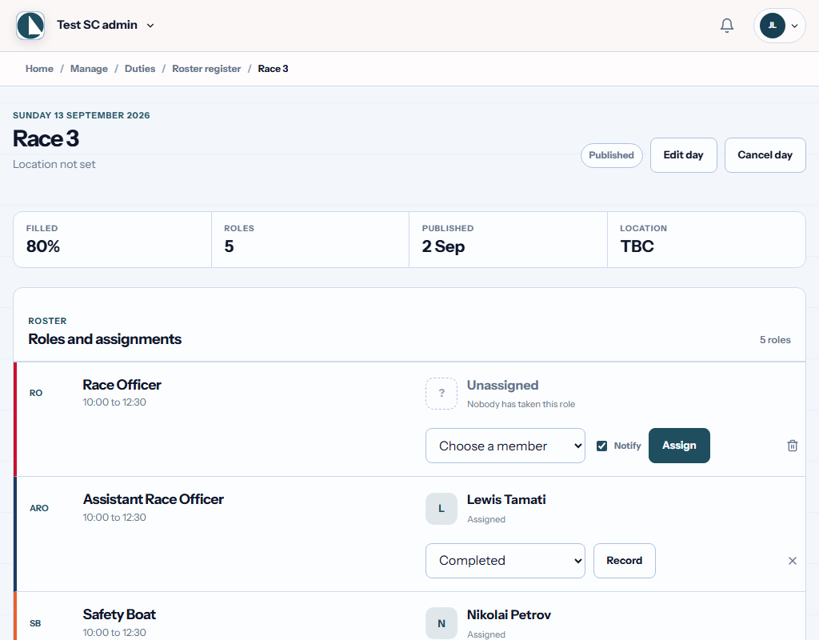Click the Edit day button
Screen dimensions: 819x640
click(683, 155)
